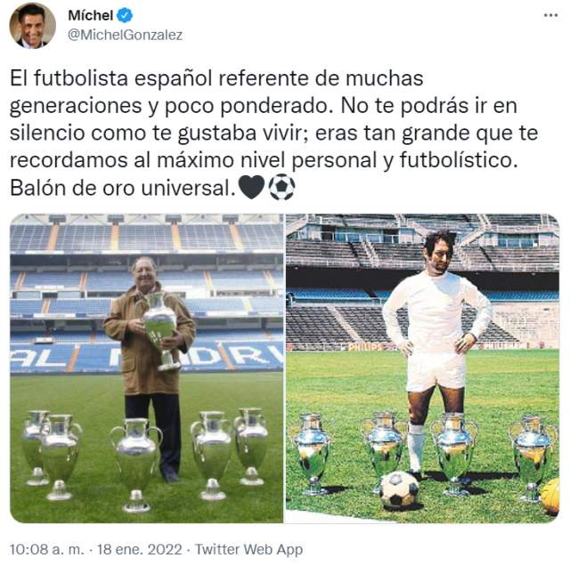
Task: Click the football at the player's feet
Action: pyautogui.click(x=399, y=489)
